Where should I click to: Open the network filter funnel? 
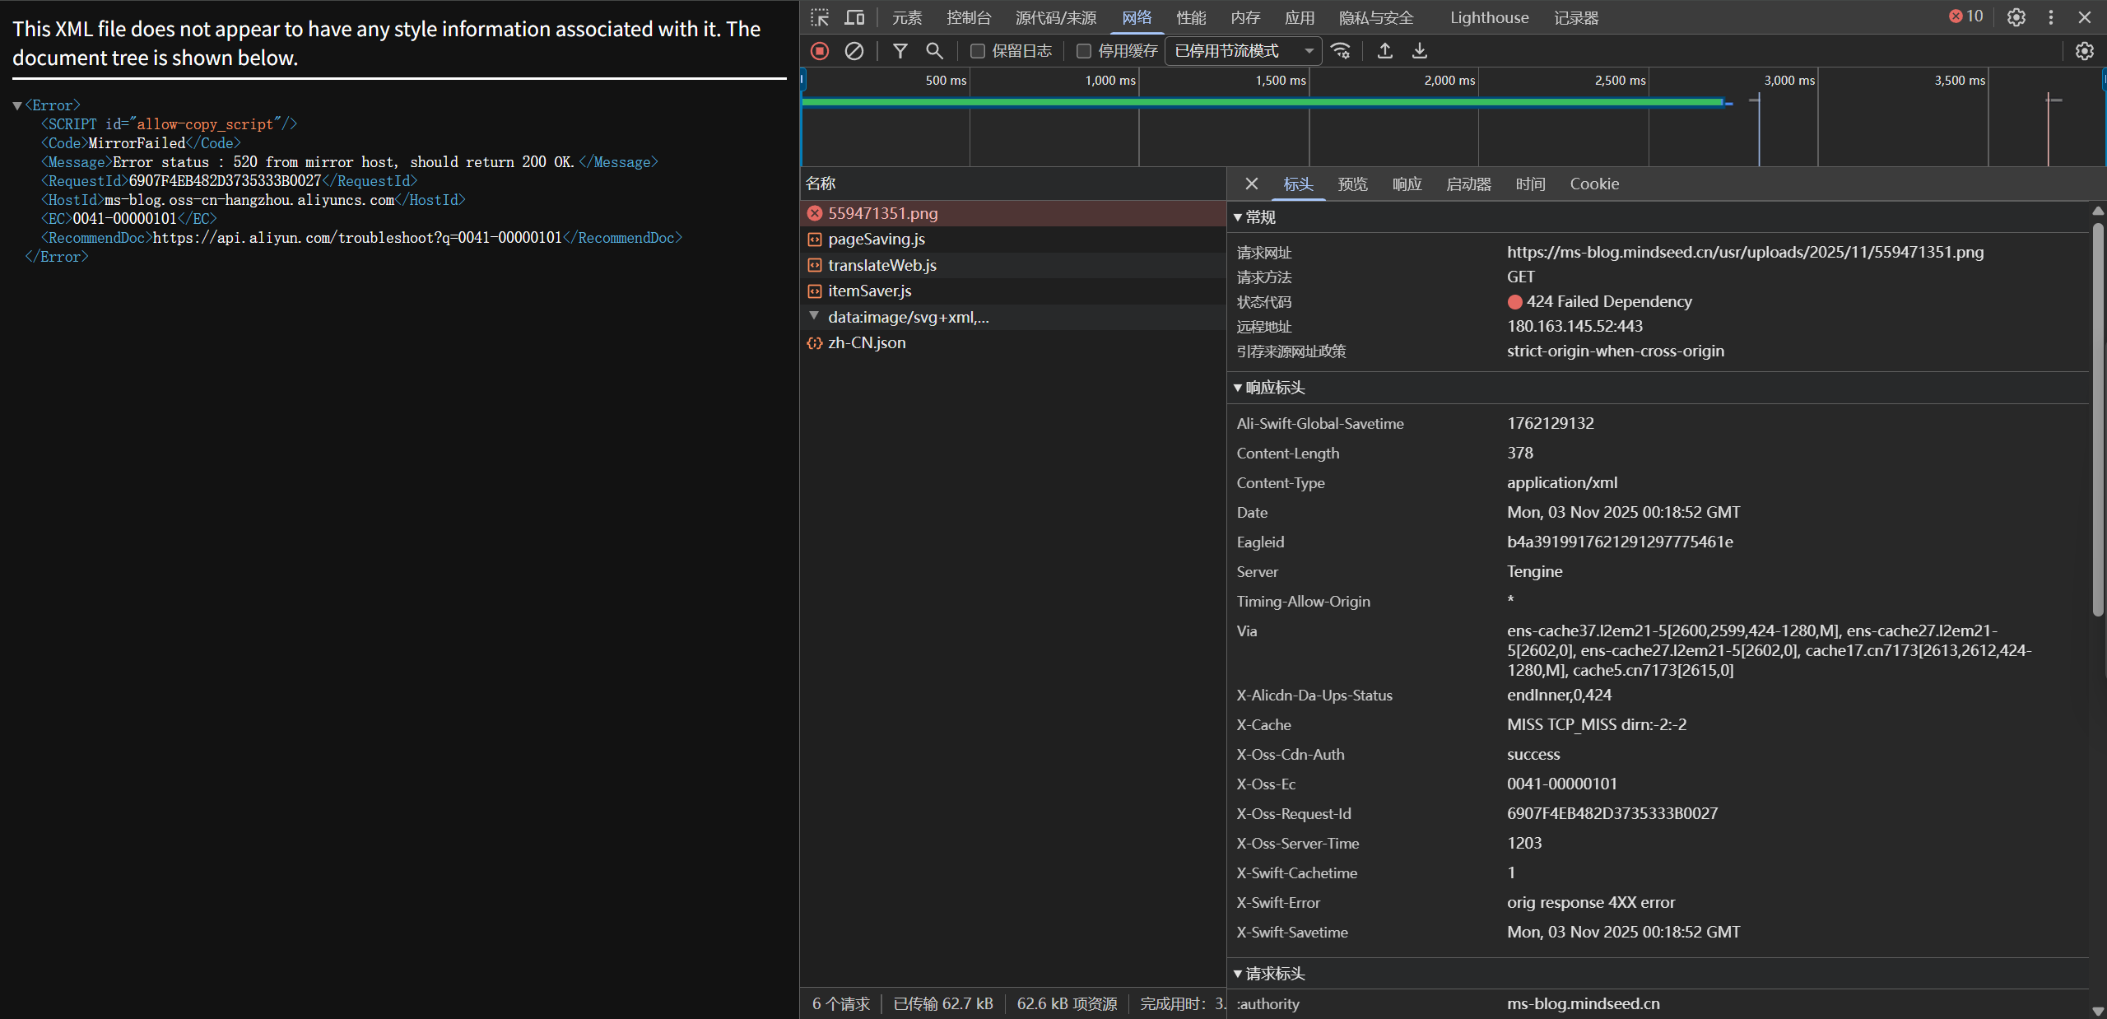(x=900, y=51)
